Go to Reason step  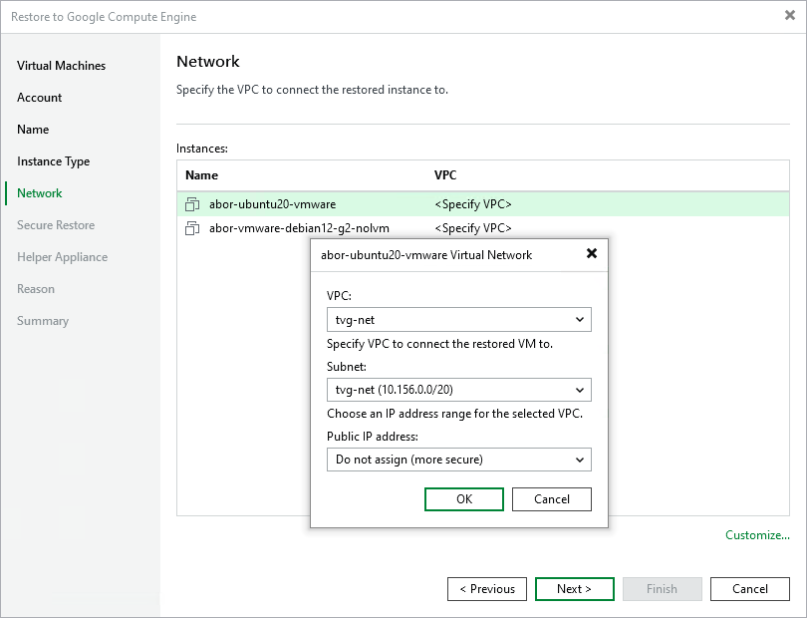click(x=36, y=289)
